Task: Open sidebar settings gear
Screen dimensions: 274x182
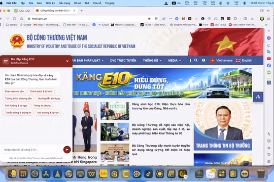Action: pyautogui.click(x=269, y=161)
